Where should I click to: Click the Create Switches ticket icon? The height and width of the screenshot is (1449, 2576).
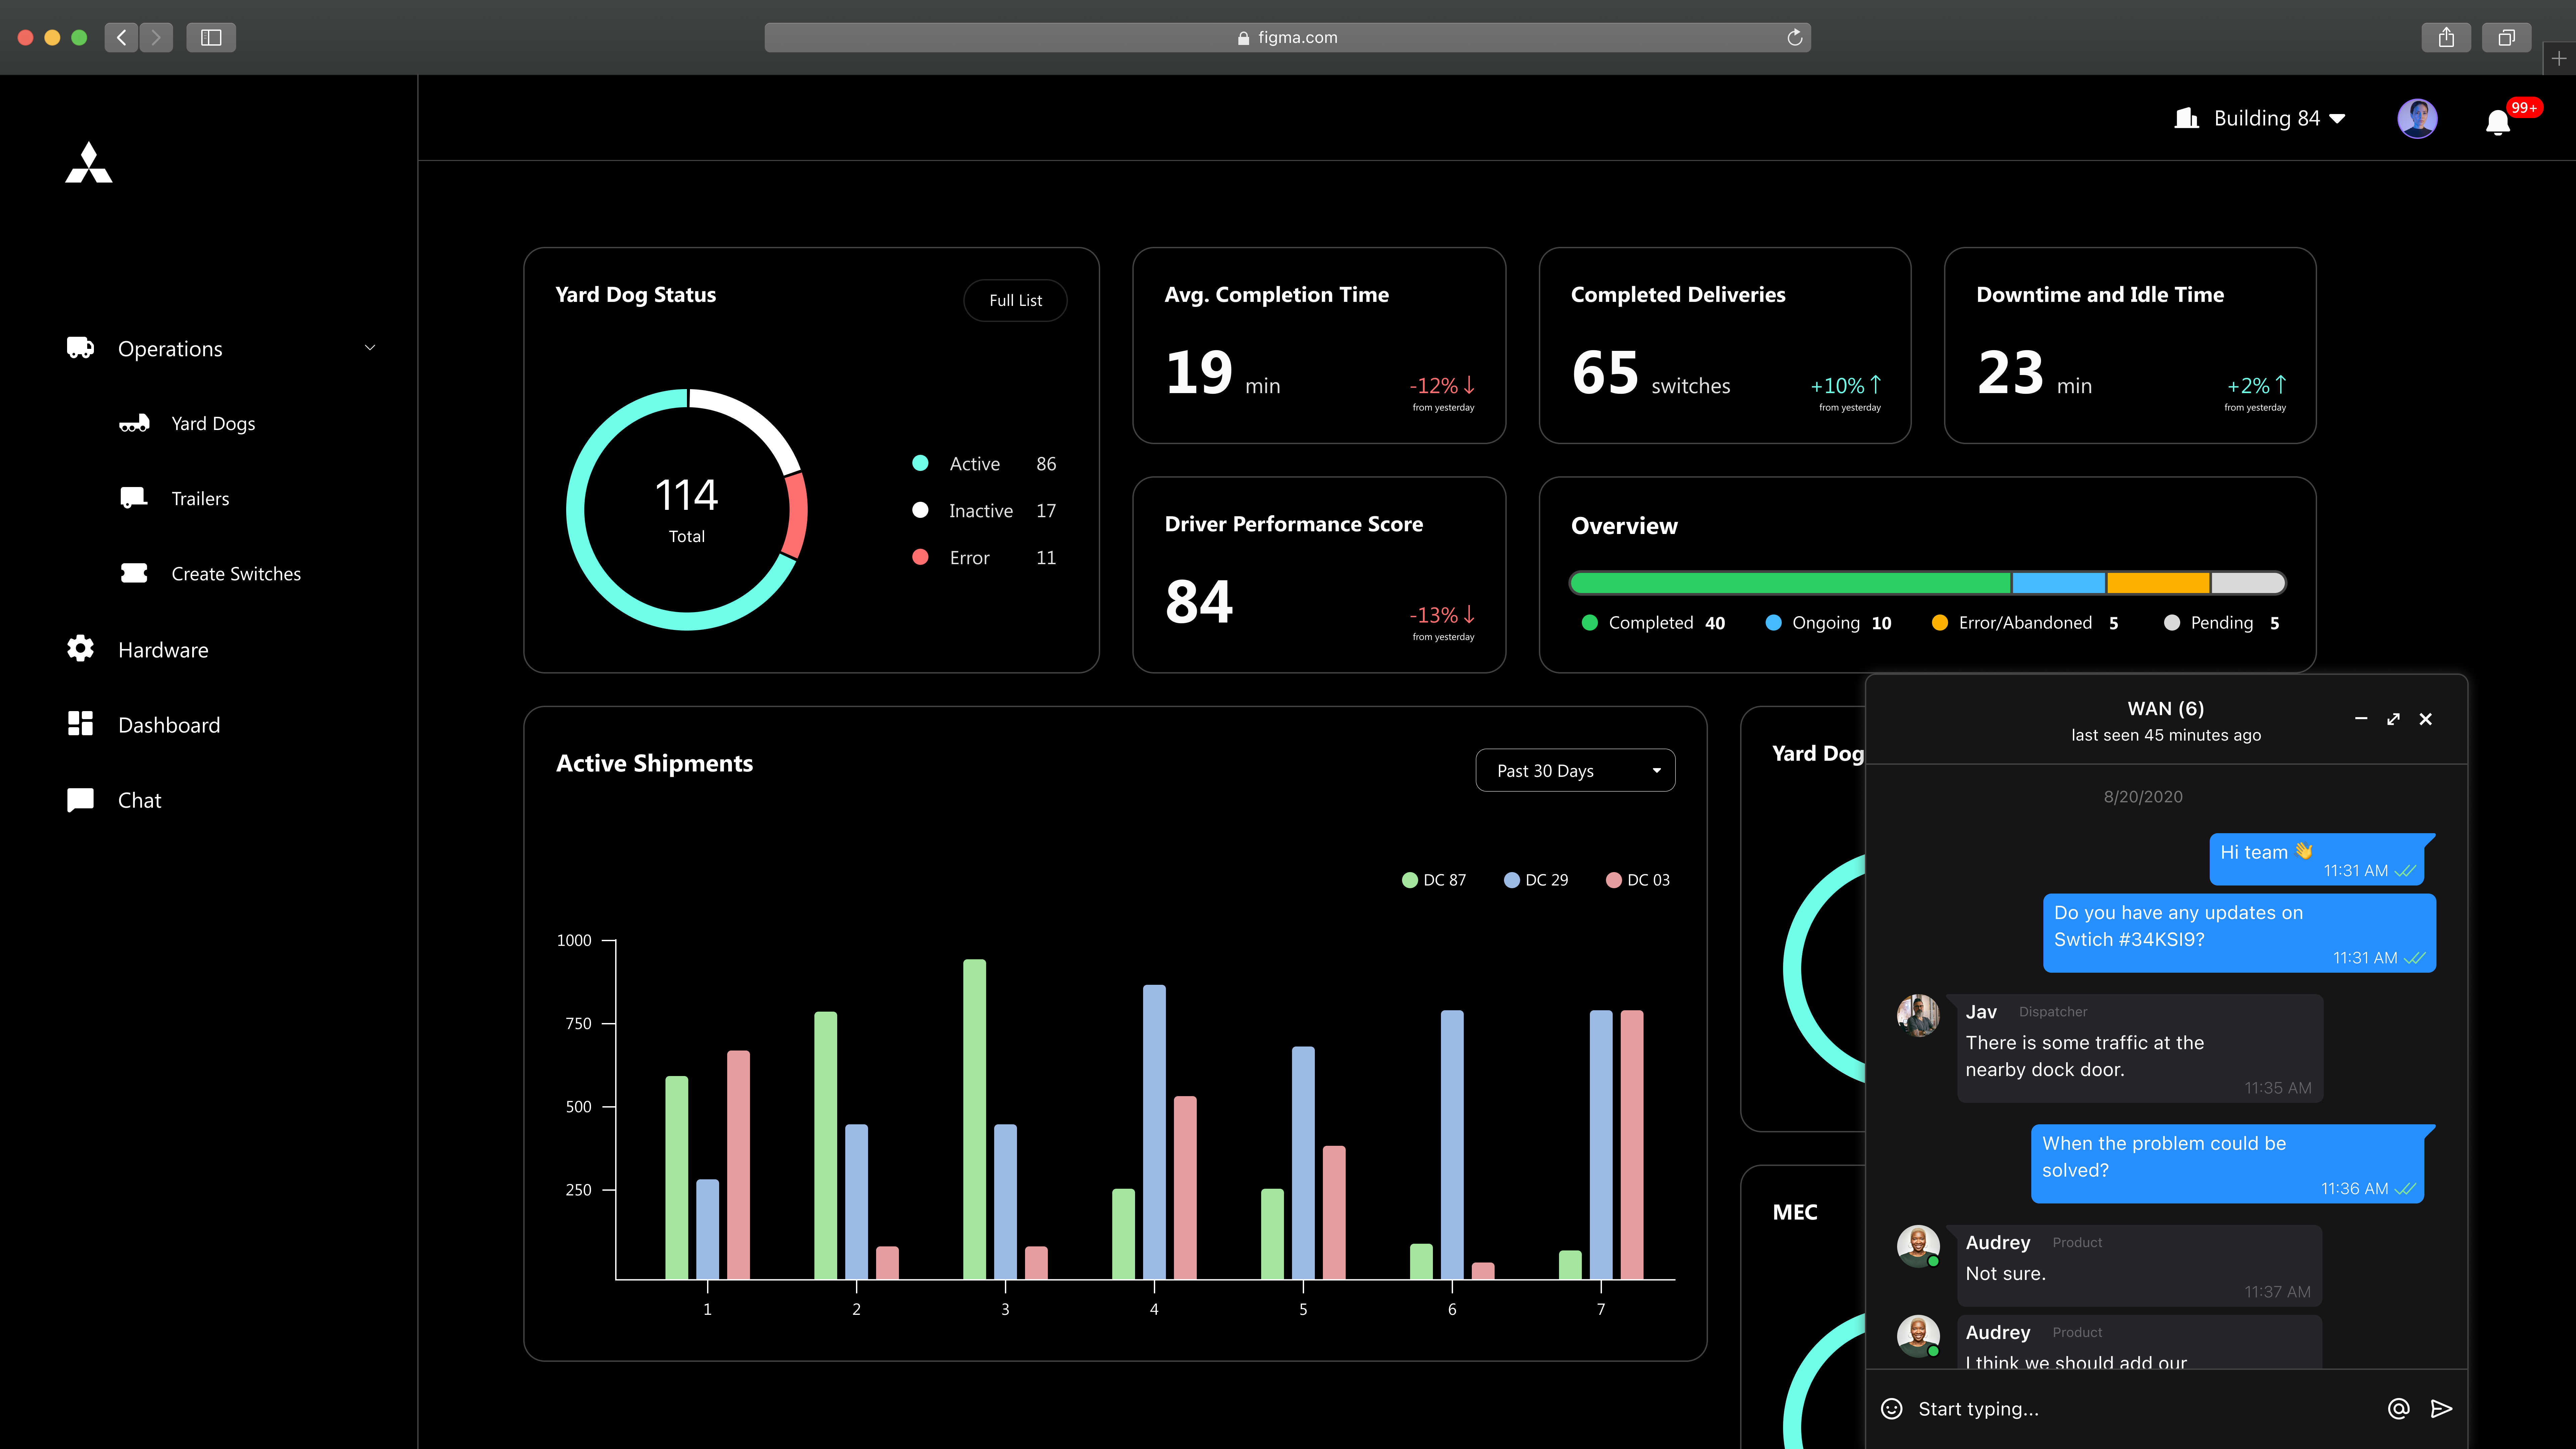coord(134,573)
